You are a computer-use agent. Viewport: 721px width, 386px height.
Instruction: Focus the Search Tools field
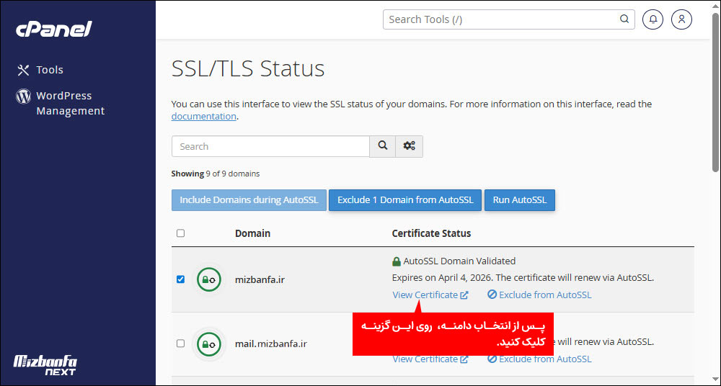(x=508, y=19)
